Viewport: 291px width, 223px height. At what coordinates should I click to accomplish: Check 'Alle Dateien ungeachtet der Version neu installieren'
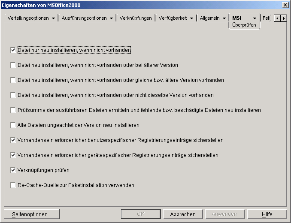[x=13, y=125]
